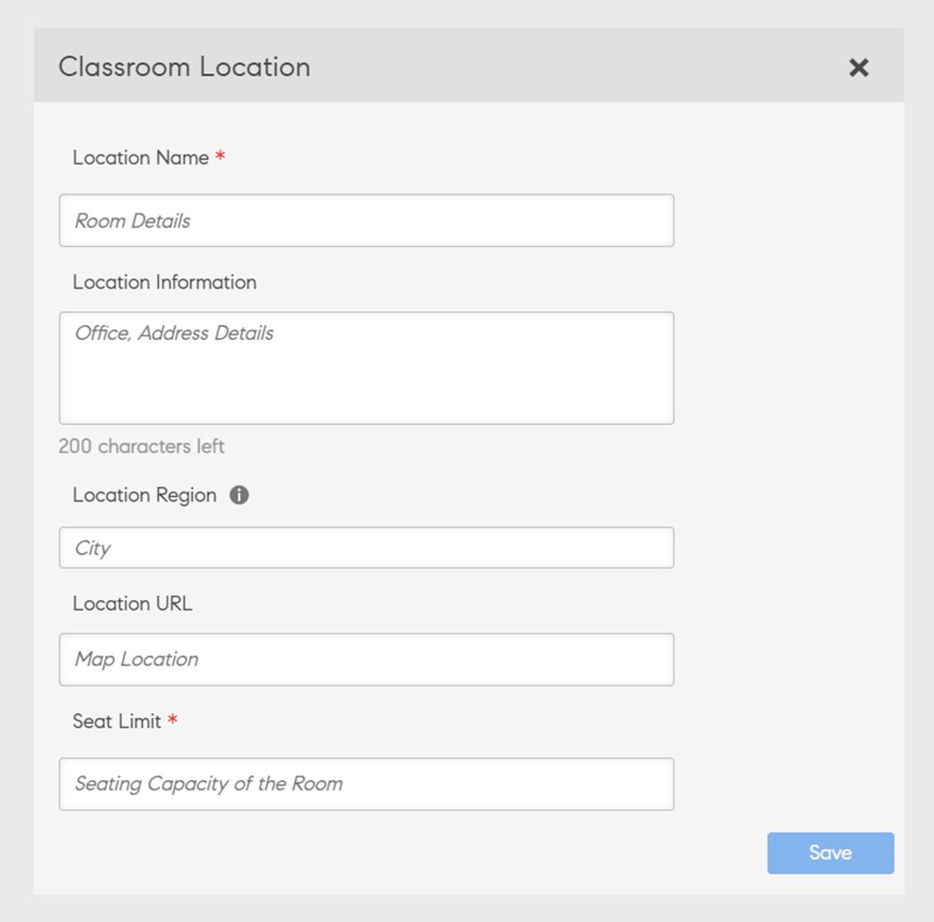Click the Map Location input field
934x922 pixels.
[366, 659]
